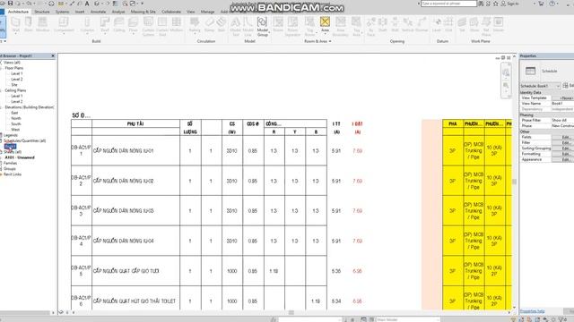Select the Wall tool in the ribbon
The height and width of the screenshot is (322, 574).
pyautogui.click(x=16, y=25)
